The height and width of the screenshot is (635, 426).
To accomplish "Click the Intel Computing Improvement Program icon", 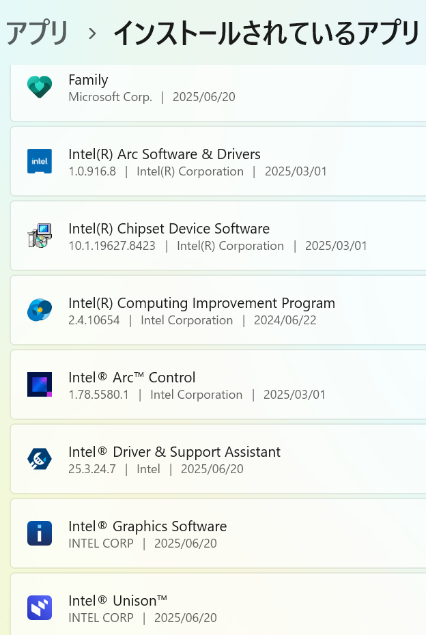I will click(40, 310).
